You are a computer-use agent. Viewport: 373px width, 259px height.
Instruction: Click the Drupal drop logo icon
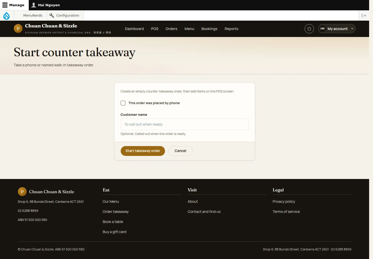coord(6,16)
